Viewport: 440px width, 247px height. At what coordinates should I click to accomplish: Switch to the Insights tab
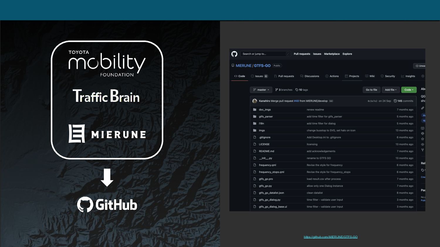(x=408, y=76)
